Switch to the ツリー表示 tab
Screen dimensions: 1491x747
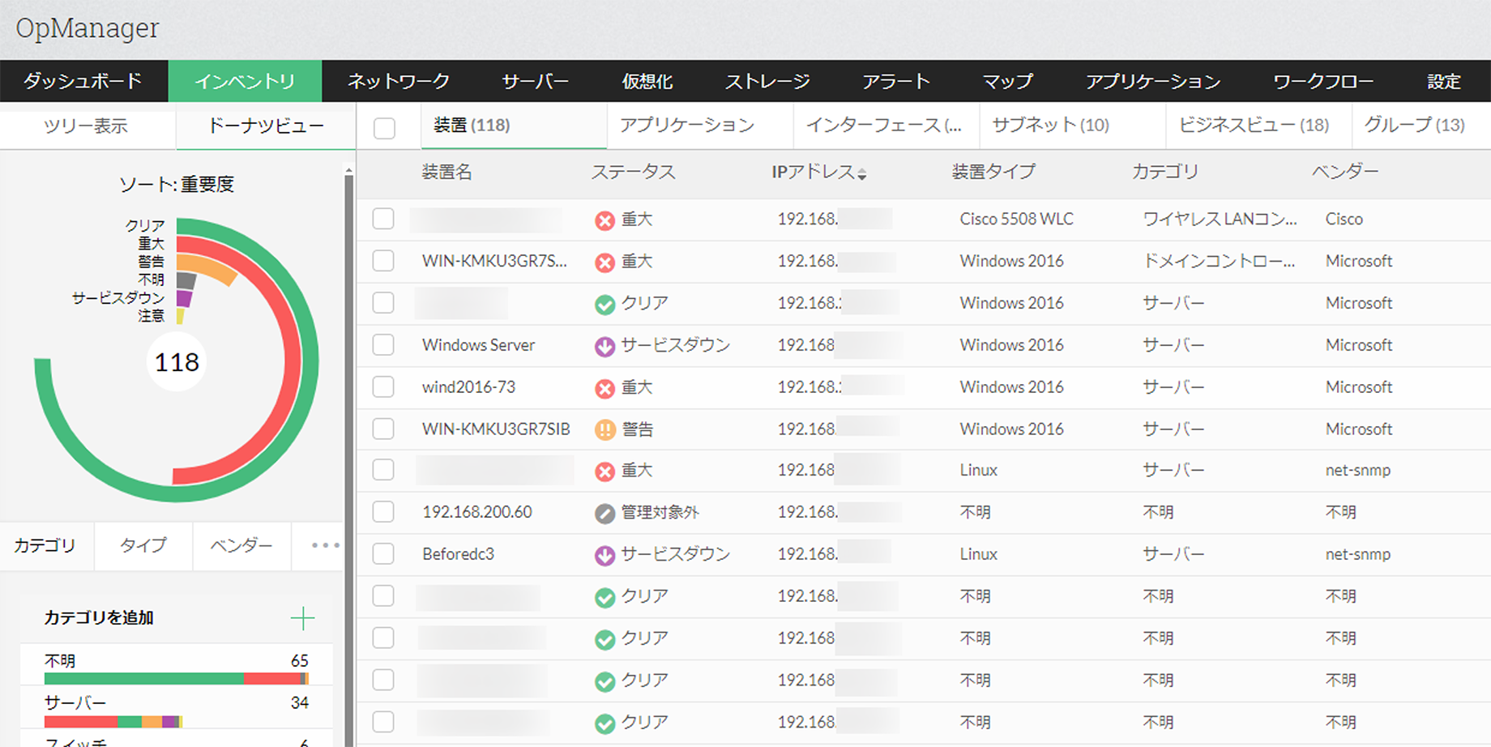(86, 126)
